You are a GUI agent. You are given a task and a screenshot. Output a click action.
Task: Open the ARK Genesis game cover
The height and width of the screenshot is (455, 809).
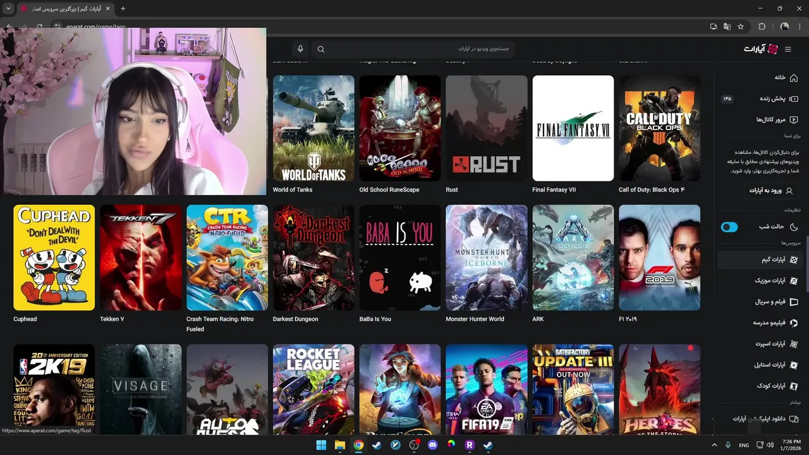(x=573, y=258)
